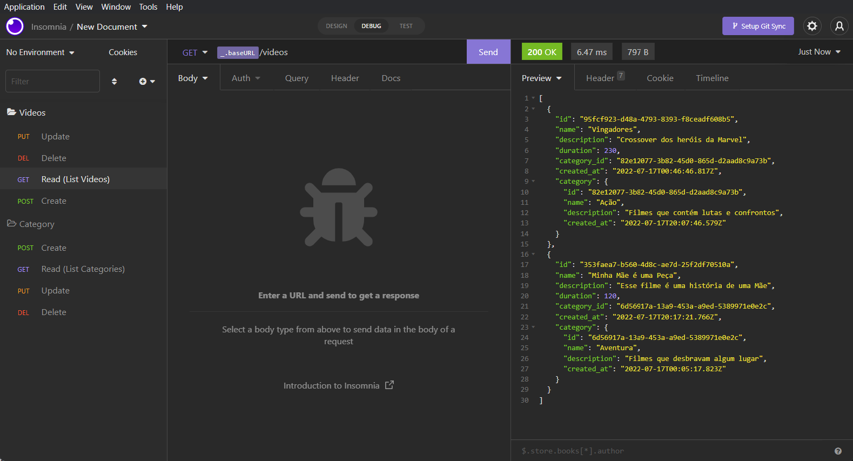This screenshot has height=461, width=853.
Task: Collapse JSON object at line 16
Action: [x=533, y=254]
